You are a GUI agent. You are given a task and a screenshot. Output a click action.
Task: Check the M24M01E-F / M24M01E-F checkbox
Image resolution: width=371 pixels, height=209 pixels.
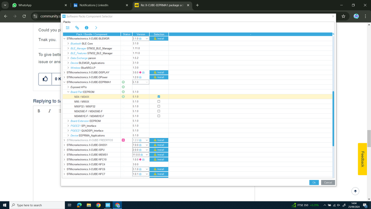pos(159,116)
